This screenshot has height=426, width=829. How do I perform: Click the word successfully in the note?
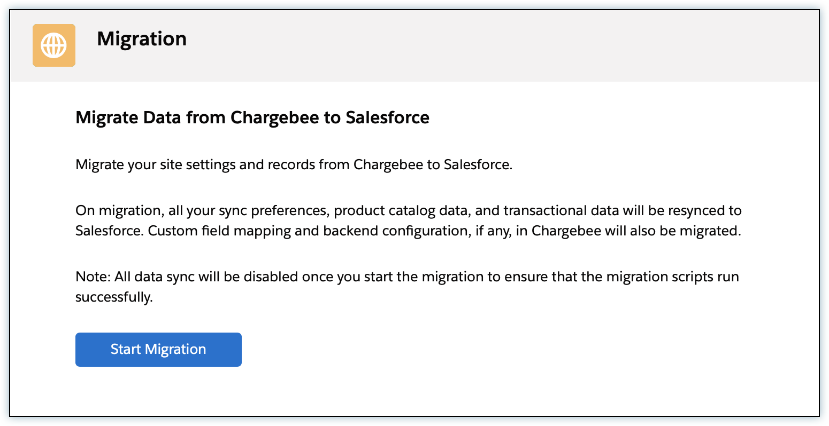pos(113,297)
